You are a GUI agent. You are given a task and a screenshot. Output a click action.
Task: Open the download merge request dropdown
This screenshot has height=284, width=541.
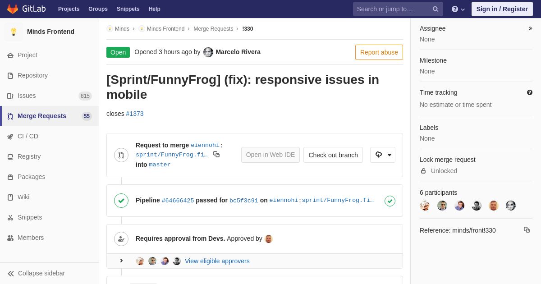(x=383, y=155)
